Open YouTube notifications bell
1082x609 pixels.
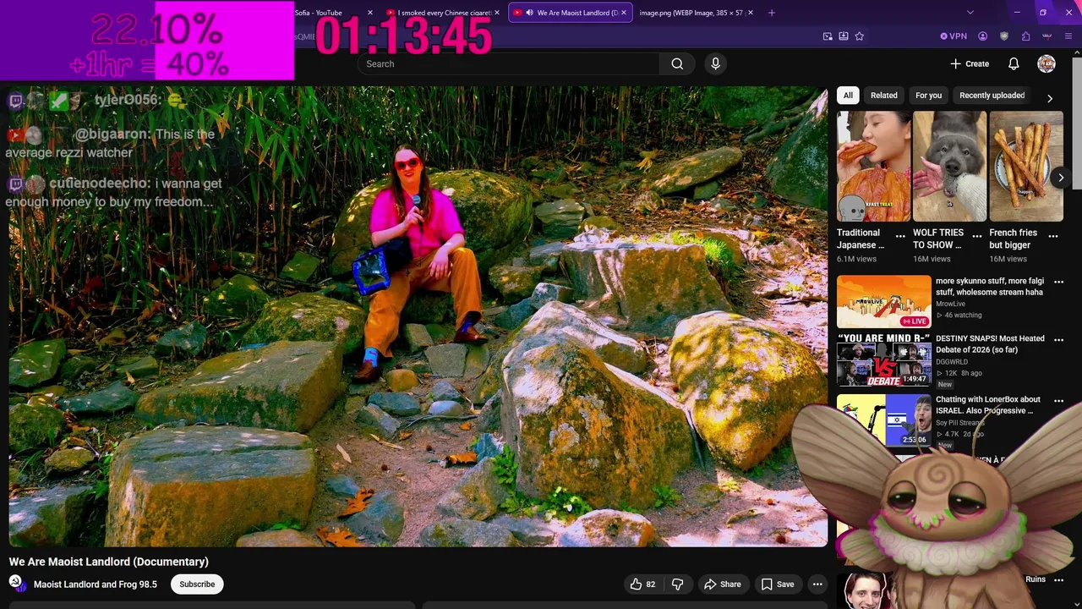(x=1014, y=63)
